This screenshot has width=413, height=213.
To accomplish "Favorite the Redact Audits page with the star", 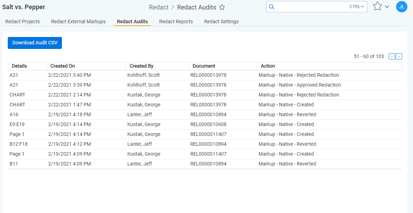I will tap(222, 7).
